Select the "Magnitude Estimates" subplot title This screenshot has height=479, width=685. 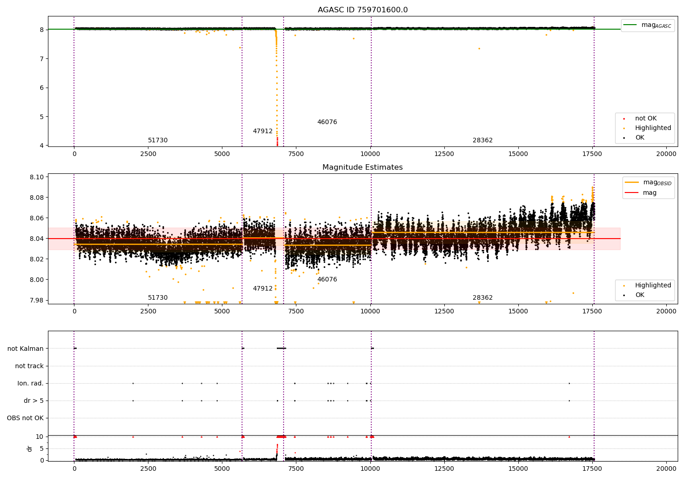pyautogui.click(x=363, y=167)
